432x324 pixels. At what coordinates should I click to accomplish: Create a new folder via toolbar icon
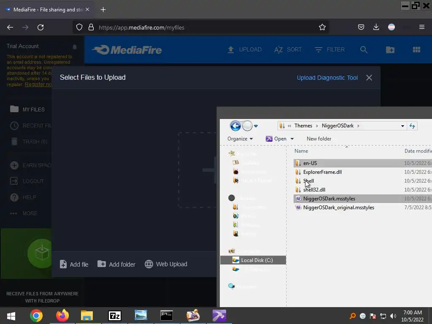(x=390, y=50)
